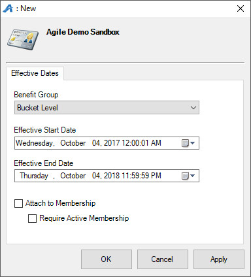
Task: Click the membership card icon
Action: (23, 40)
